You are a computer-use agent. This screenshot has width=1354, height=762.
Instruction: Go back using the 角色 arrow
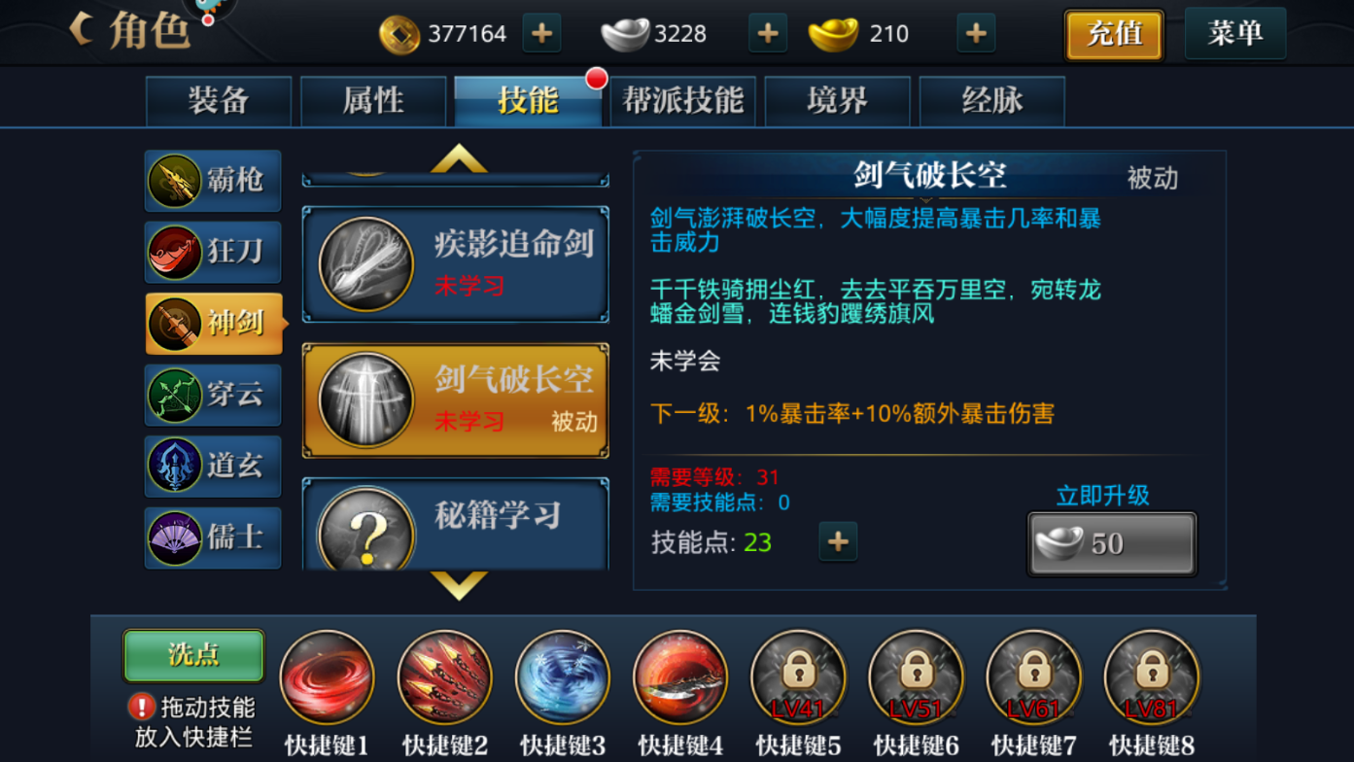click(x=82, y=29)
